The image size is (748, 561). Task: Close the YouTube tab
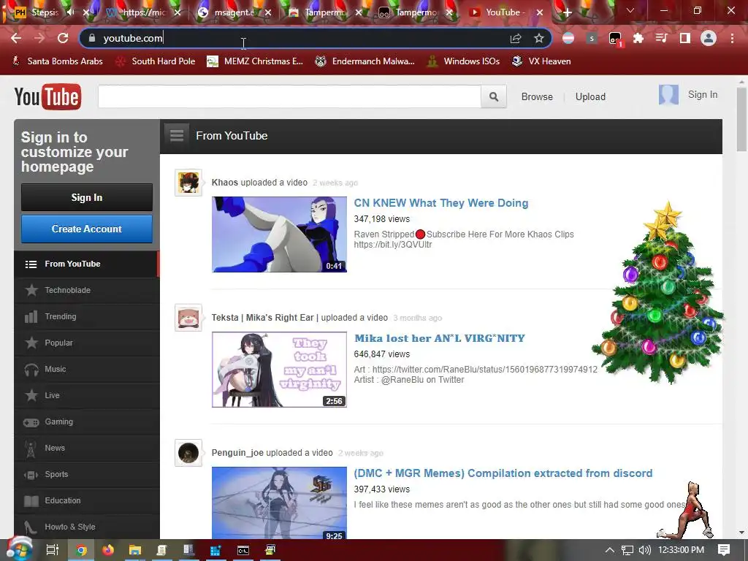(540, 12)
